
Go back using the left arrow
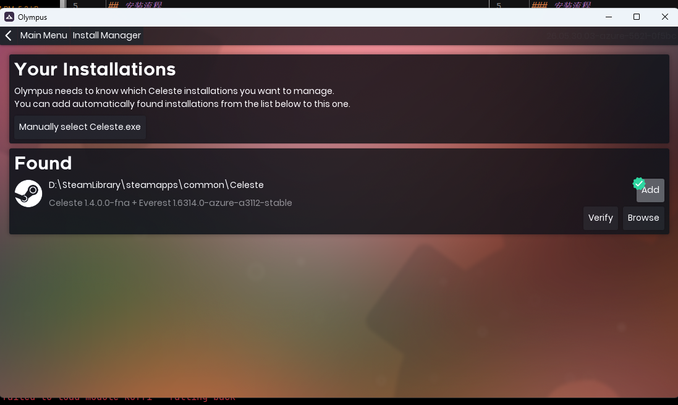(x=8, y=35)
